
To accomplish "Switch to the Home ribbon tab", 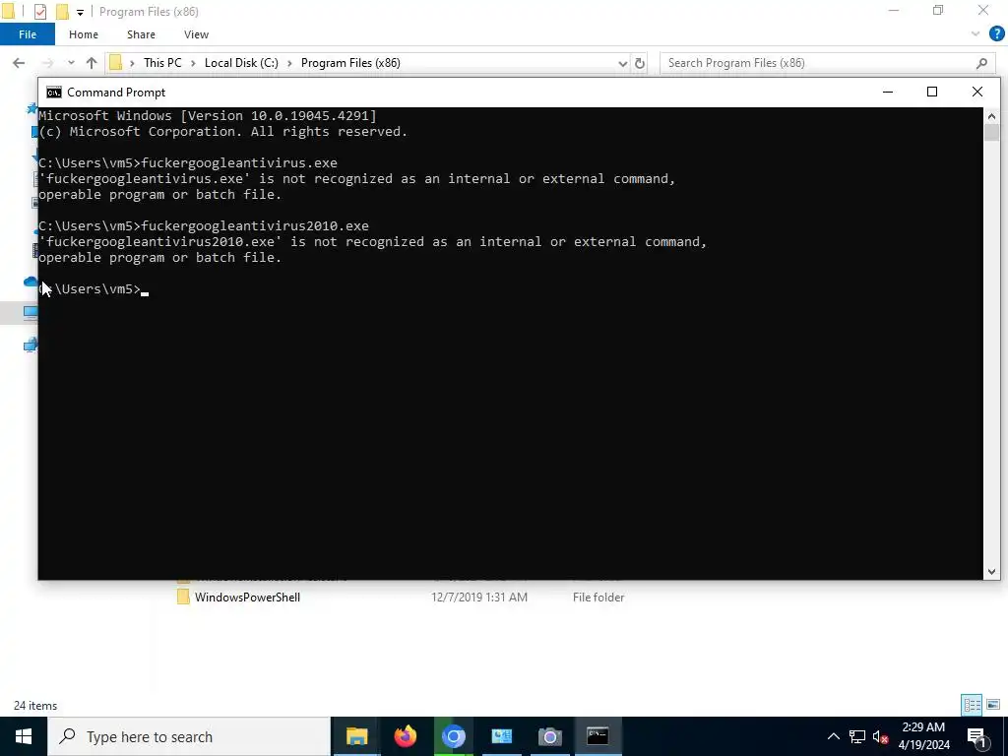I will 84,34.
